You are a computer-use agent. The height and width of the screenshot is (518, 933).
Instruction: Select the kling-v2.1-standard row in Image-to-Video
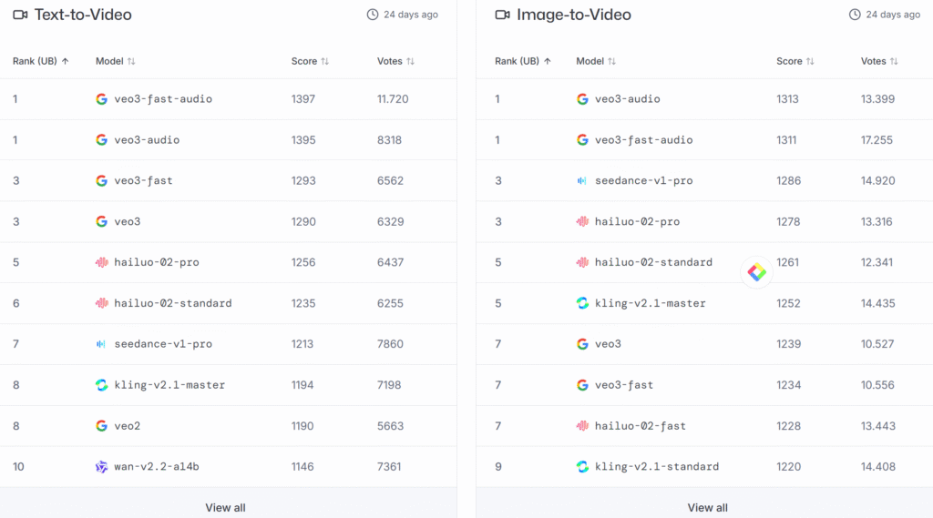(x=656, y=467)
